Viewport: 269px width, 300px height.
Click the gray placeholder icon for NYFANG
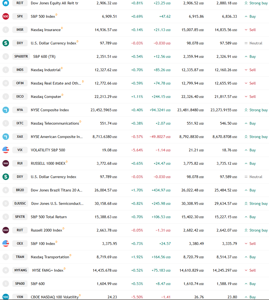(6, 270)
